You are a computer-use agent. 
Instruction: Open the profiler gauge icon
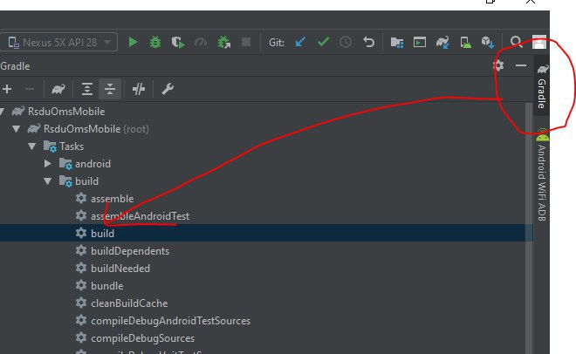coord(201,42)
